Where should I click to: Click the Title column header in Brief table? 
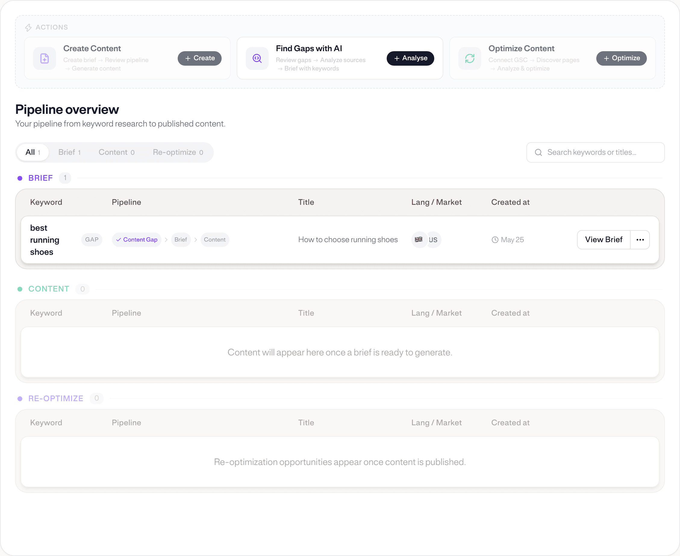[x=306, y=202]
